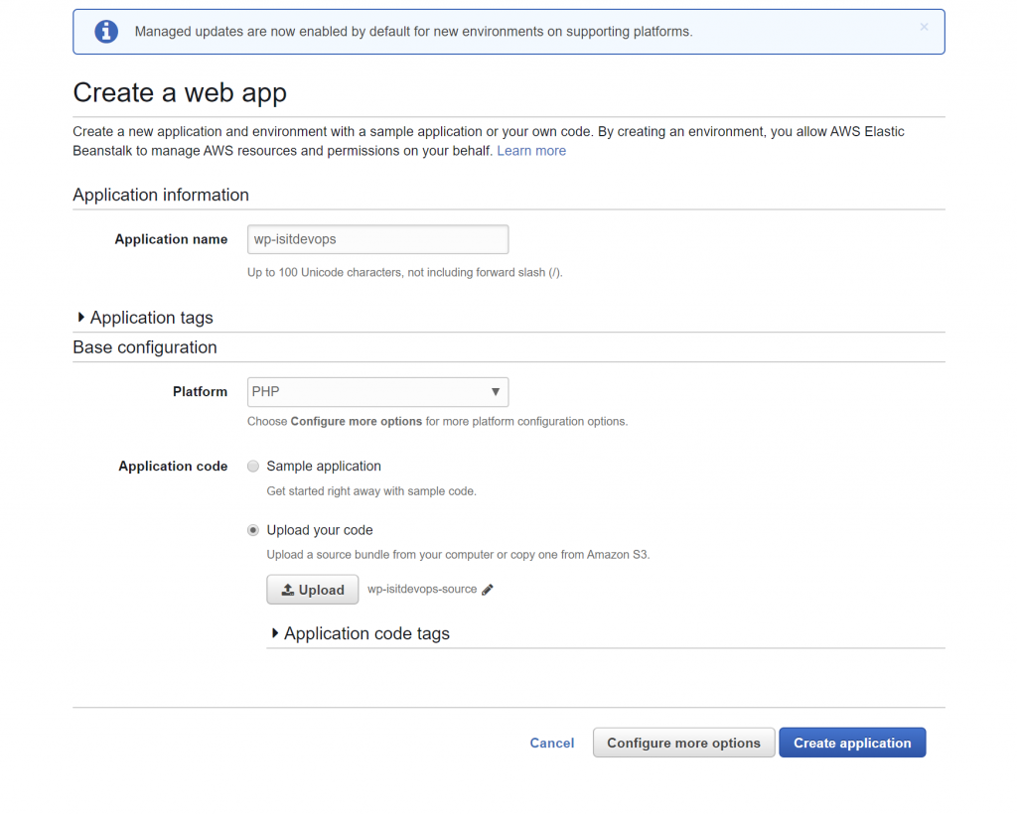Click the 'Choose Configure more options' hint text

437,421
